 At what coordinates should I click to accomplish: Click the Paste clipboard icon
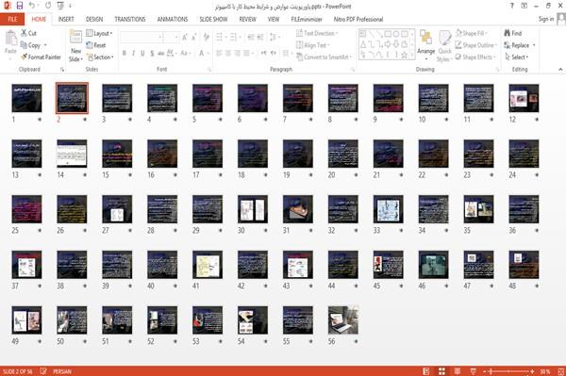point(10,39)
